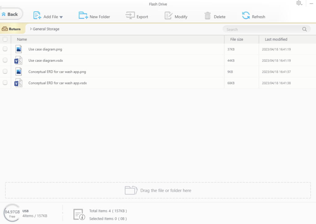Viewport: 316px width, 224px height.
Task: Click the Refresh arrows icon
Action: (246, 15)
